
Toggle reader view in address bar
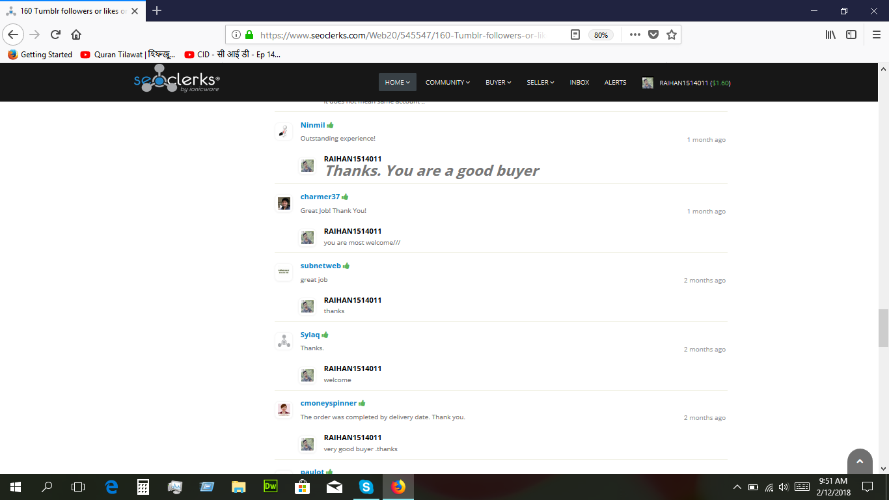click(575, 35)
